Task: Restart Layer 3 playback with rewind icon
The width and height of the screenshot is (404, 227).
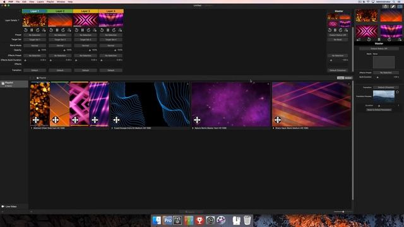Action: click(76, 30)
